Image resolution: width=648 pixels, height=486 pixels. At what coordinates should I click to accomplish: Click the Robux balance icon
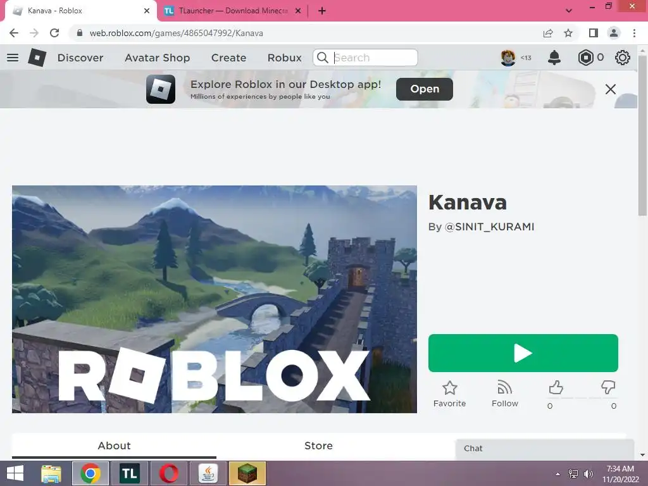tap(585, 58)
